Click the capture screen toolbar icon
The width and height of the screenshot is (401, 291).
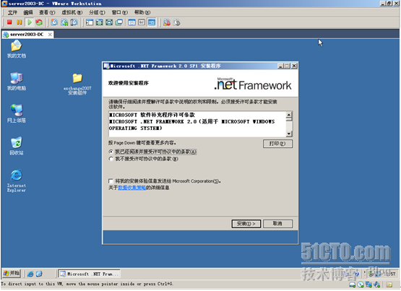pyautogui.click(x=167, y=22)
